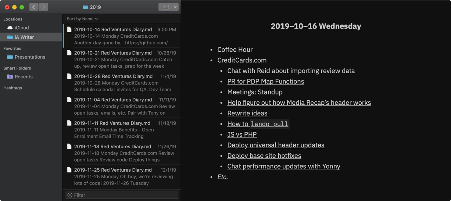
Task: Open the PR for PDP Map Functions link
Action: (x=266, y=81)
